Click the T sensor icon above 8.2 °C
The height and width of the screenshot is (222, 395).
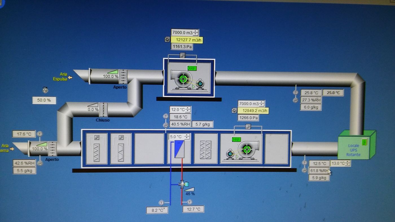click(161, 202)
